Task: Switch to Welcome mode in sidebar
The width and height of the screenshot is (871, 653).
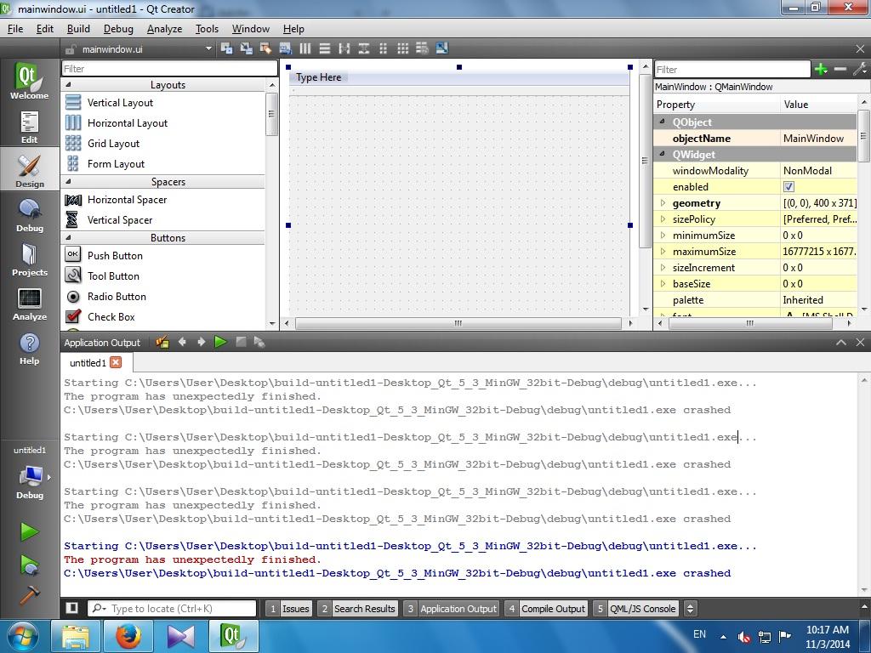Action: coord(29,81)
